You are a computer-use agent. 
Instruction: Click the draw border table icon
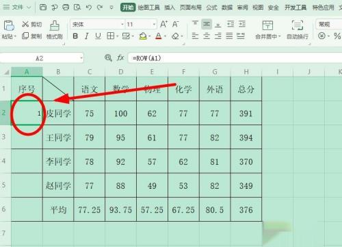[x=126, y=36]
